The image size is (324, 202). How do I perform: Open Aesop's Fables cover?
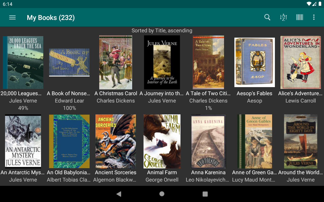255,62
